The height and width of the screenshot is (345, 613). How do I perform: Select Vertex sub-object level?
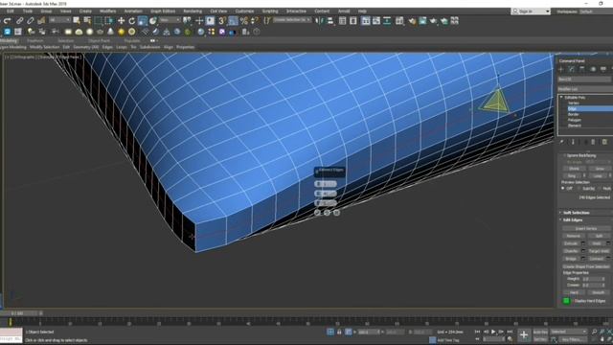click(x=574, y=103)
